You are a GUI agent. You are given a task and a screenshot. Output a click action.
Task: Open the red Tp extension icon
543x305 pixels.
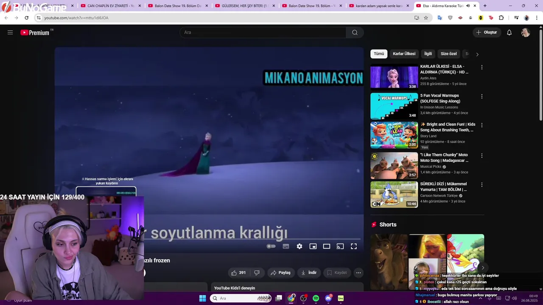491,18
